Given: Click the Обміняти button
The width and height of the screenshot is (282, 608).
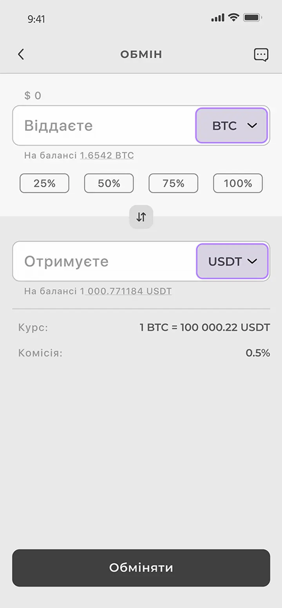Looking at the screenshot, I should click(141, 568).
